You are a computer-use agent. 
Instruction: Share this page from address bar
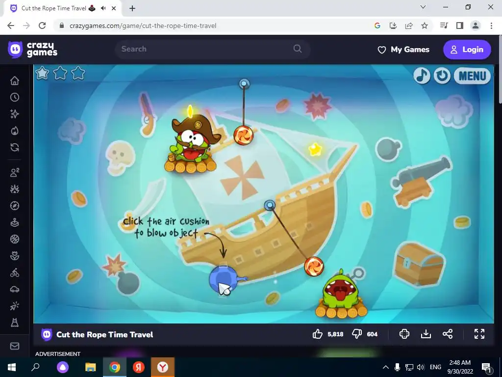409,26
